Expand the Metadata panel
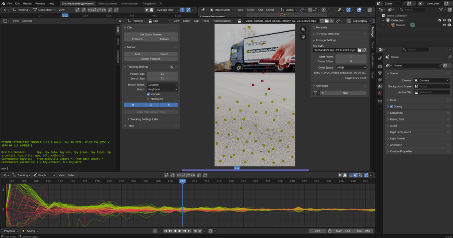 click(339, 27)
